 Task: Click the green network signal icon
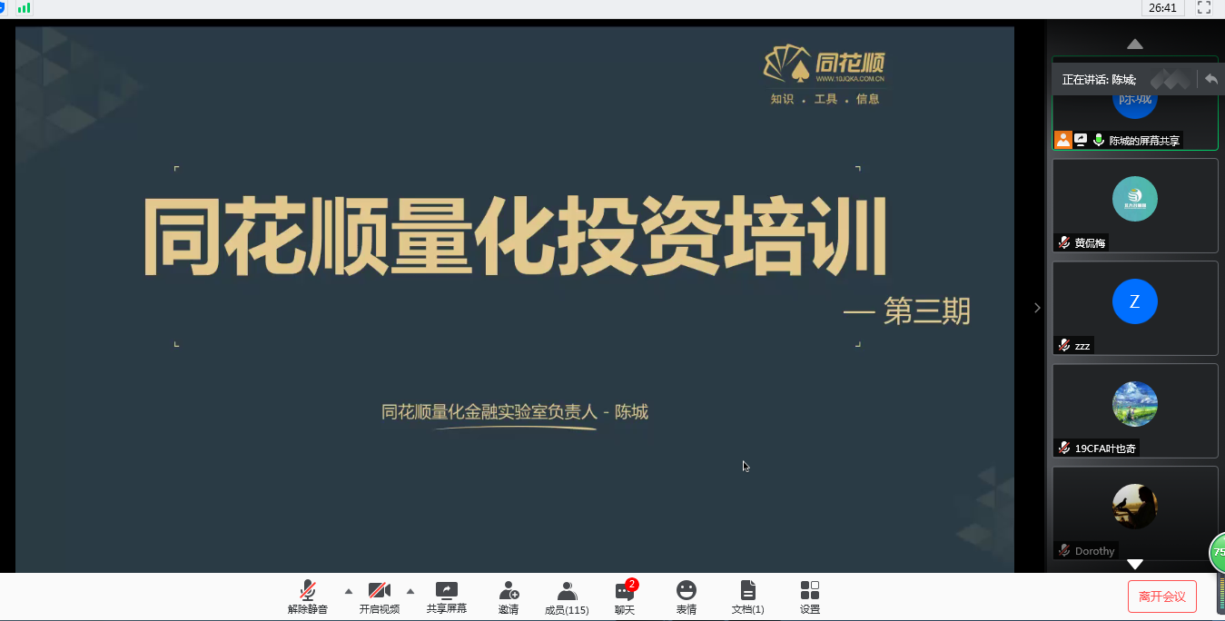[x=24, y=8]
